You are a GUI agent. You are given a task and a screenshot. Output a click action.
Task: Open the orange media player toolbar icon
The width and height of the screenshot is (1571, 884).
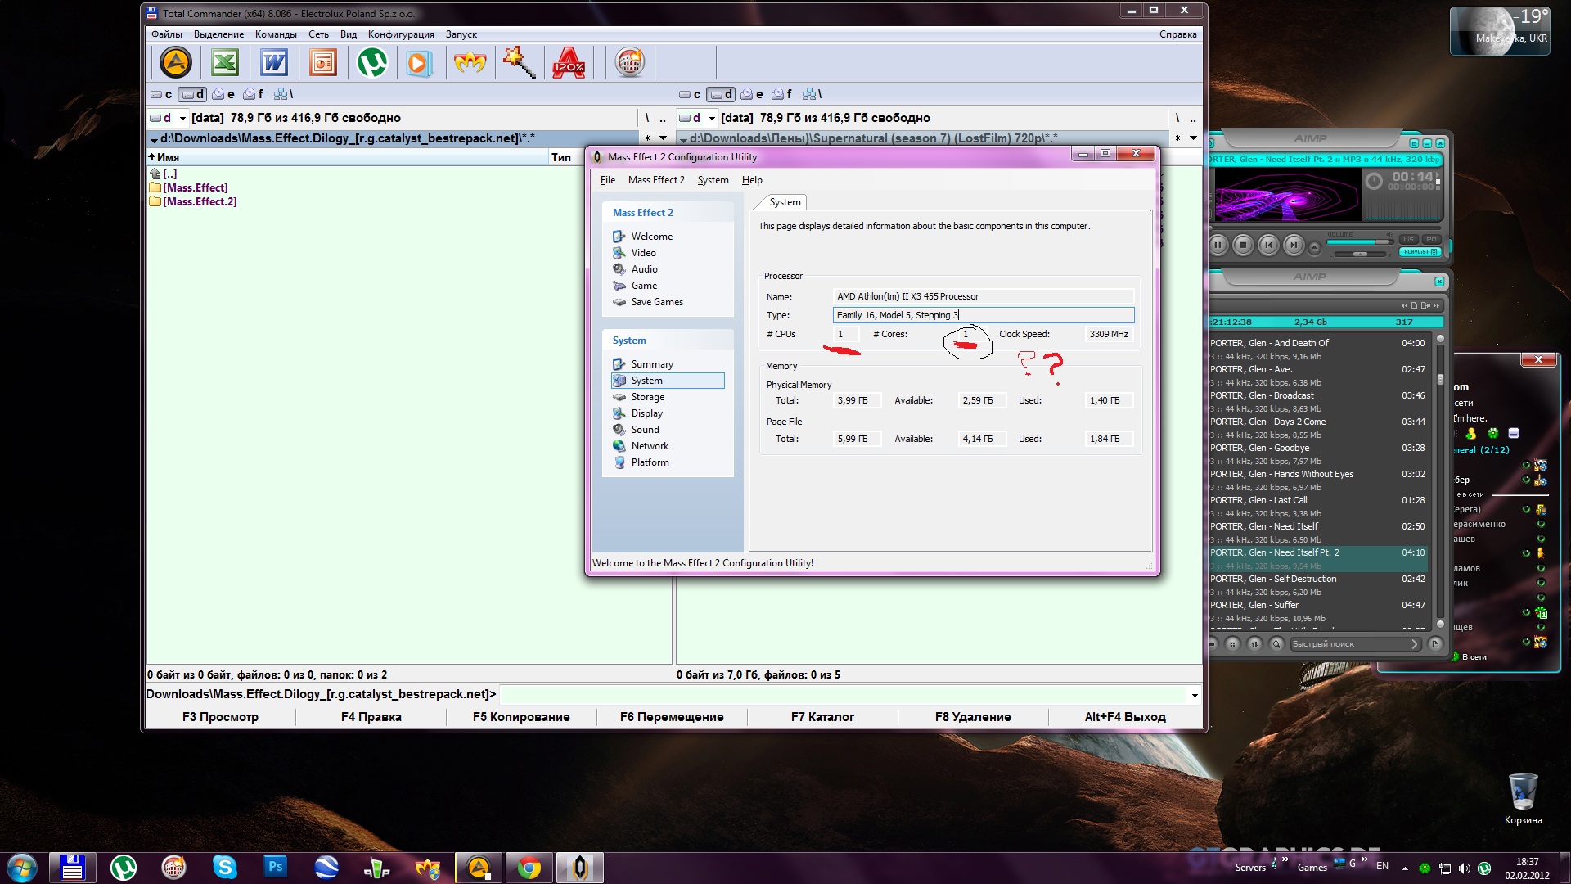(419, 62)
